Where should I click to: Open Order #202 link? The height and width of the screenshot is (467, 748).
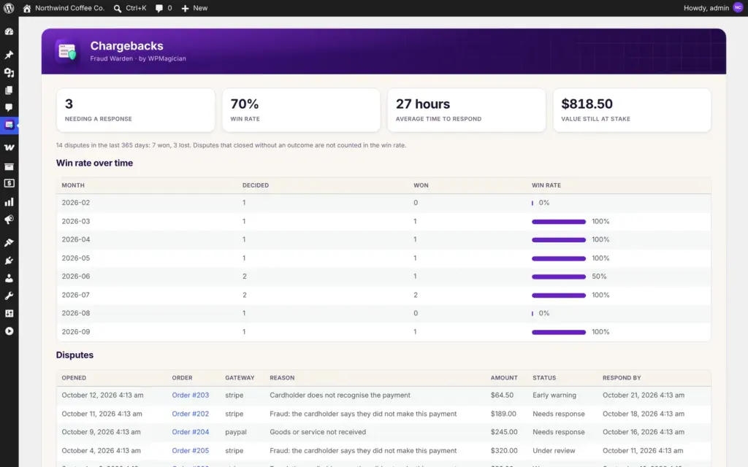click(x=191, y=414)
